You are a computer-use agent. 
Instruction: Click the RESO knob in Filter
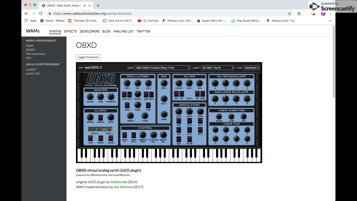189,83
